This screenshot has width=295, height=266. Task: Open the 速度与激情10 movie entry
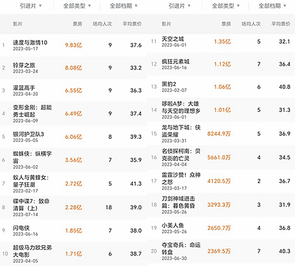30,42
